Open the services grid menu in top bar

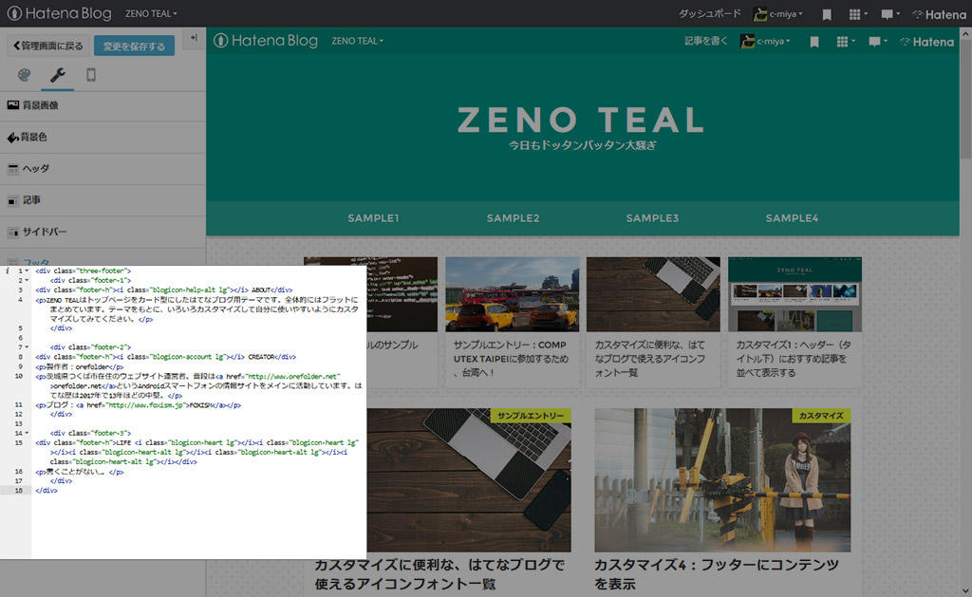pos(857,14)
